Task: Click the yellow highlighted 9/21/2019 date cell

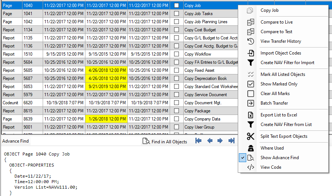Action: click(106, 87)
